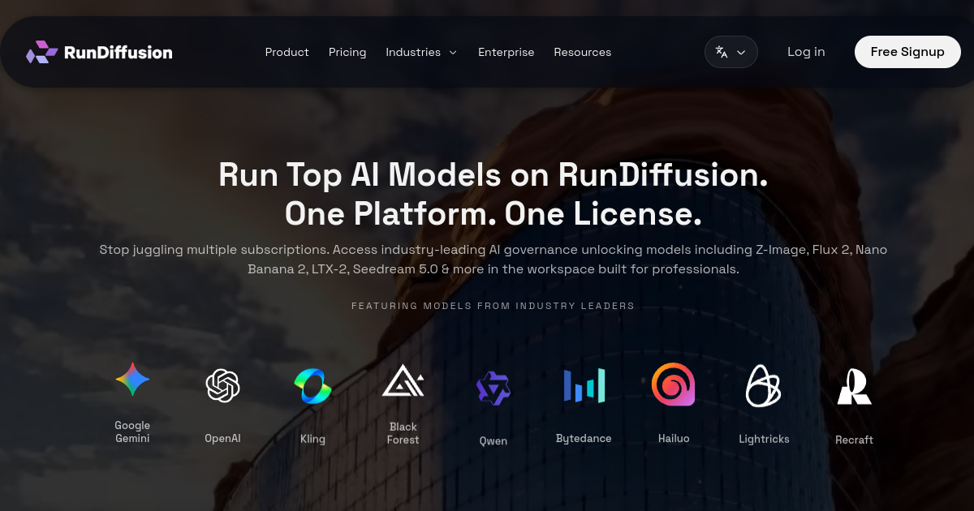
Task: Click the 'Hailuo' label text
Action: click(674, 439)
